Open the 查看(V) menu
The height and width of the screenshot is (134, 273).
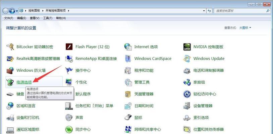click(35, 18)
